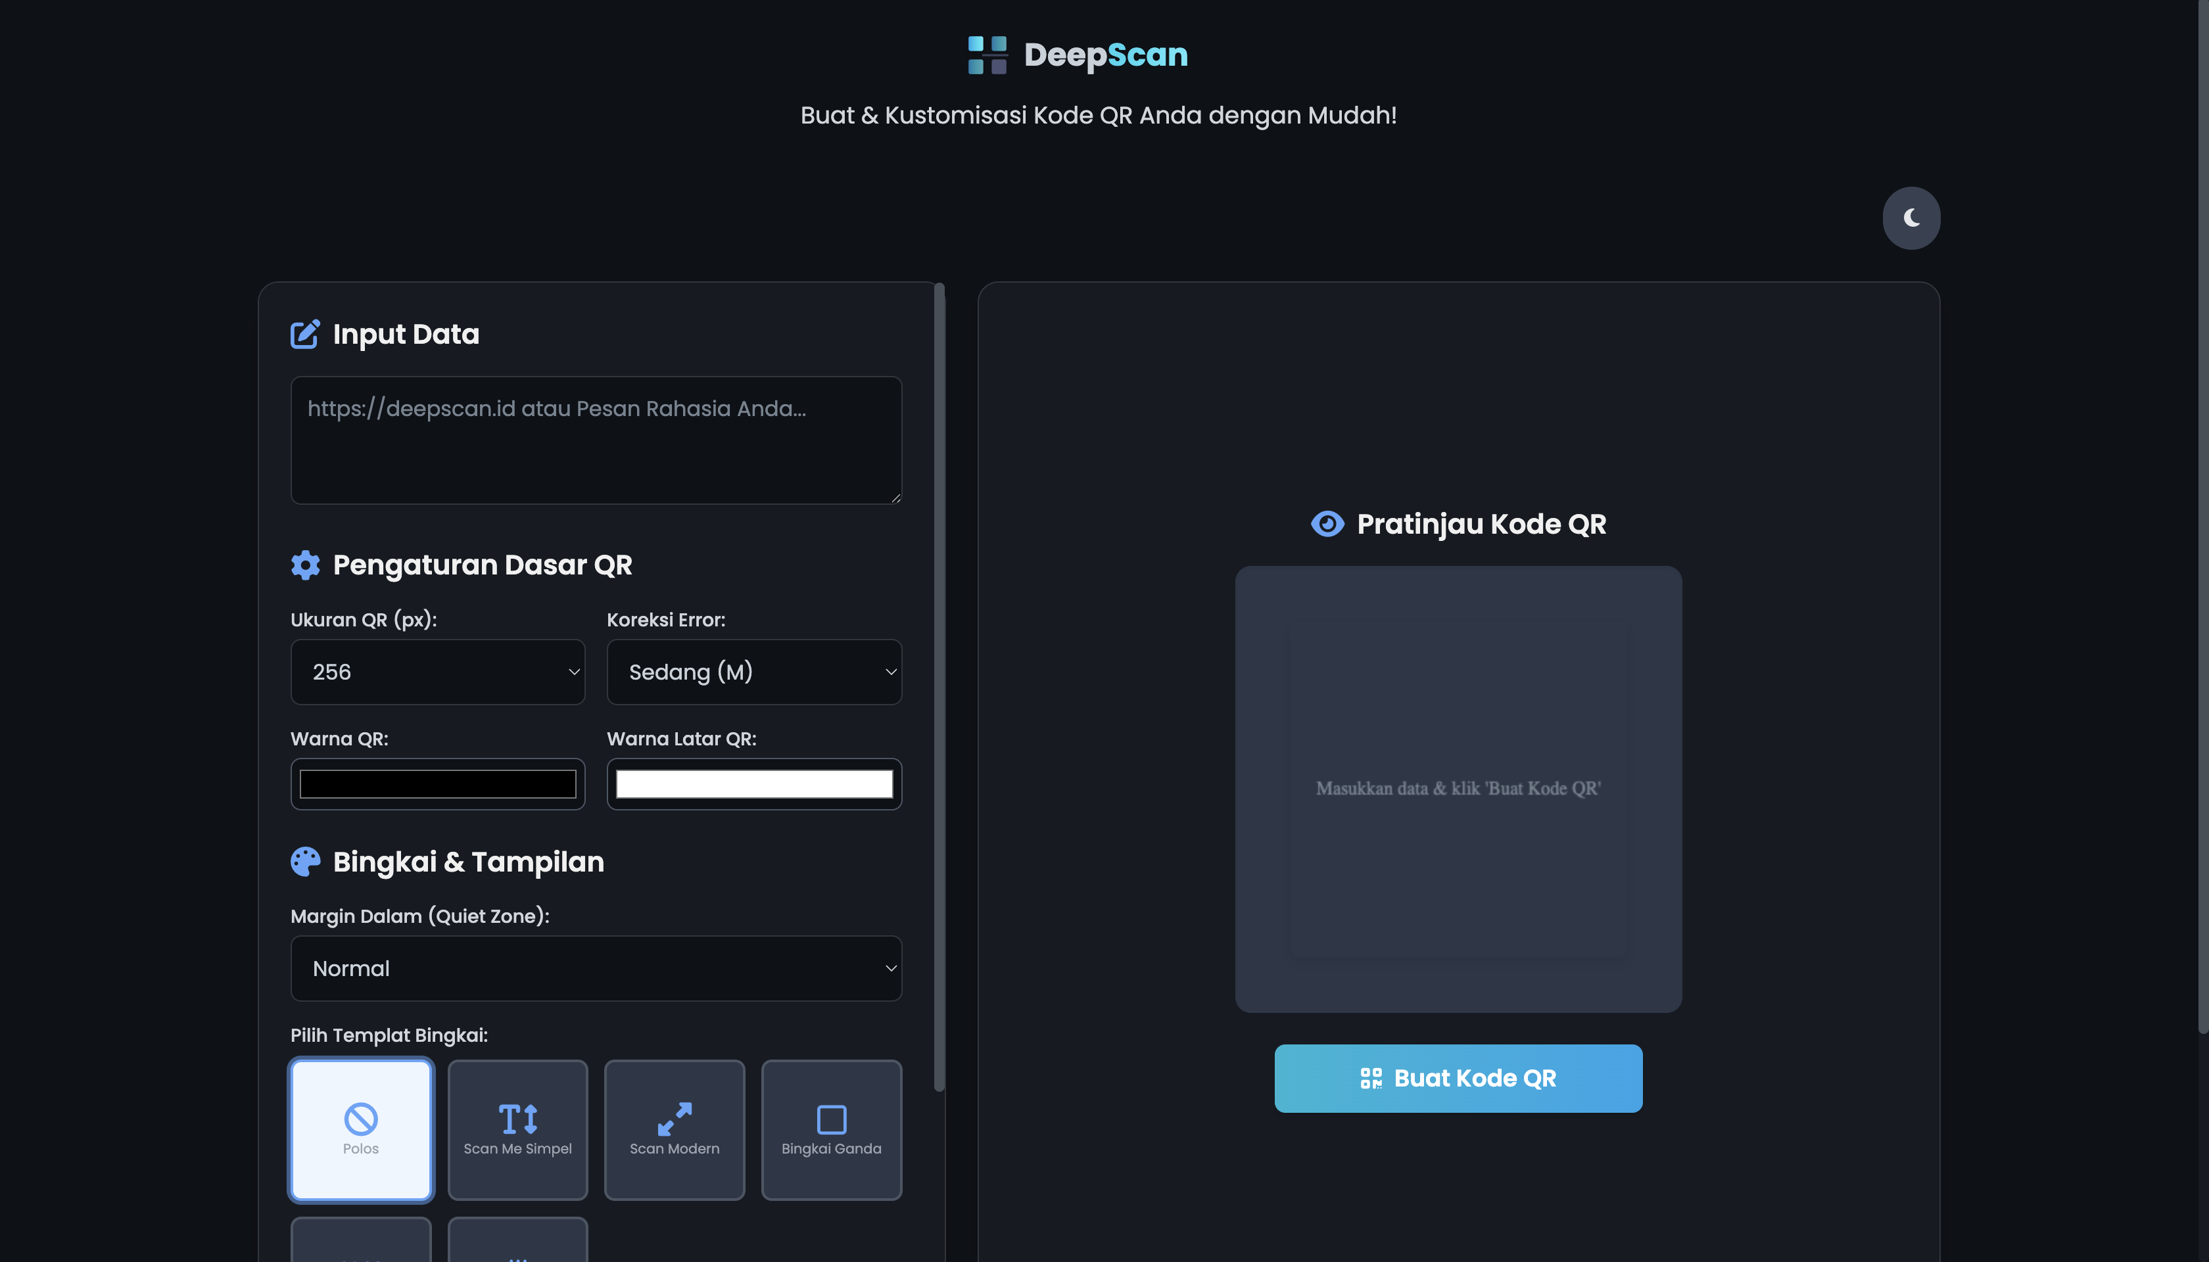The width and height of the screenshot is (2209, 1262).
Task: Click the left panel scrollbar
Action: pyautogui.click(x=939, y=686)
